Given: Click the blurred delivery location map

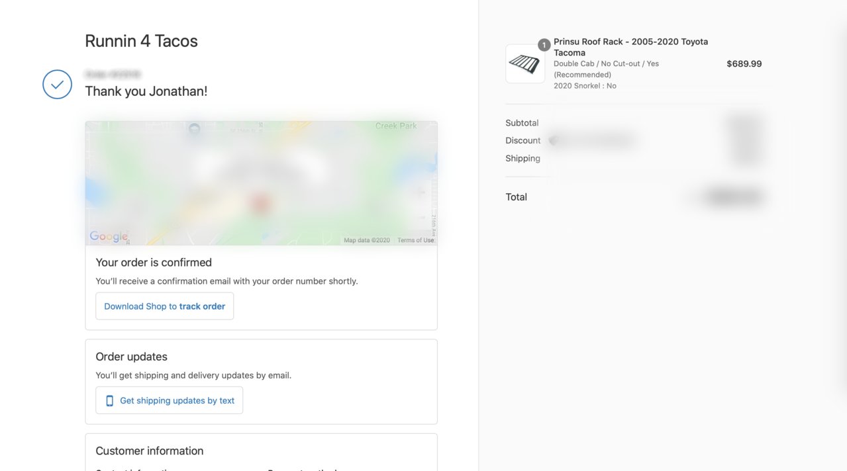Looking at the screenshot, I should point(261,183).
